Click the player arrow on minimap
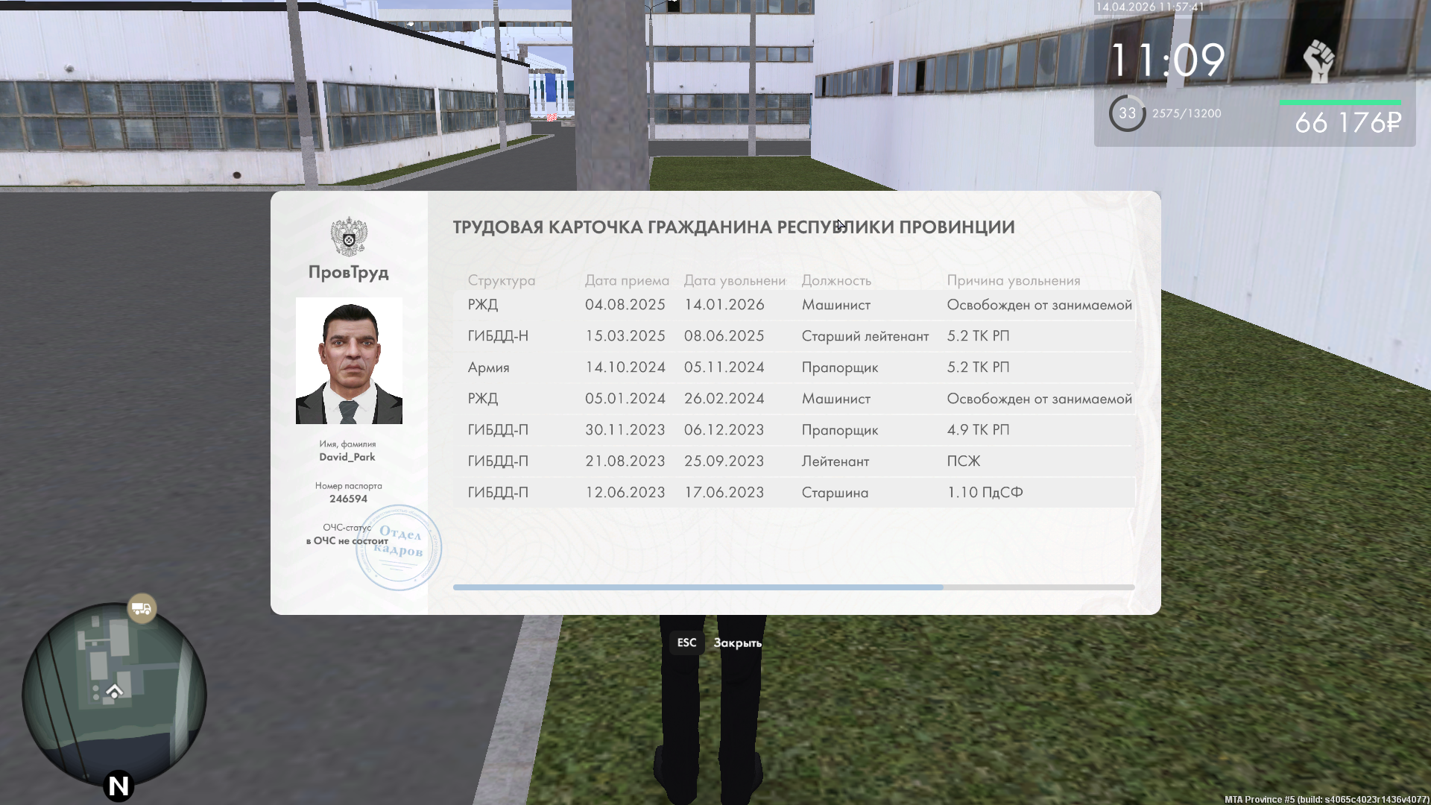This screenshot has height=805, width=1431. point(115,692)
